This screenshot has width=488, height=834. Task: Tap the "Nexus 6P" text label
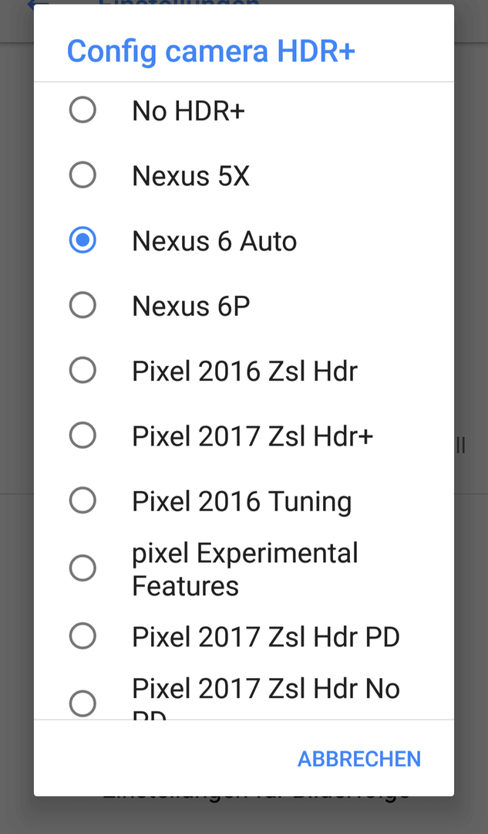tap(190, 307)
